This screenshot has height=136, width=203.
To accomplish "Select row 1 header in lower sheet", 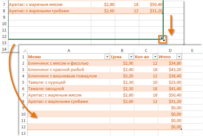I will [23, 57].
